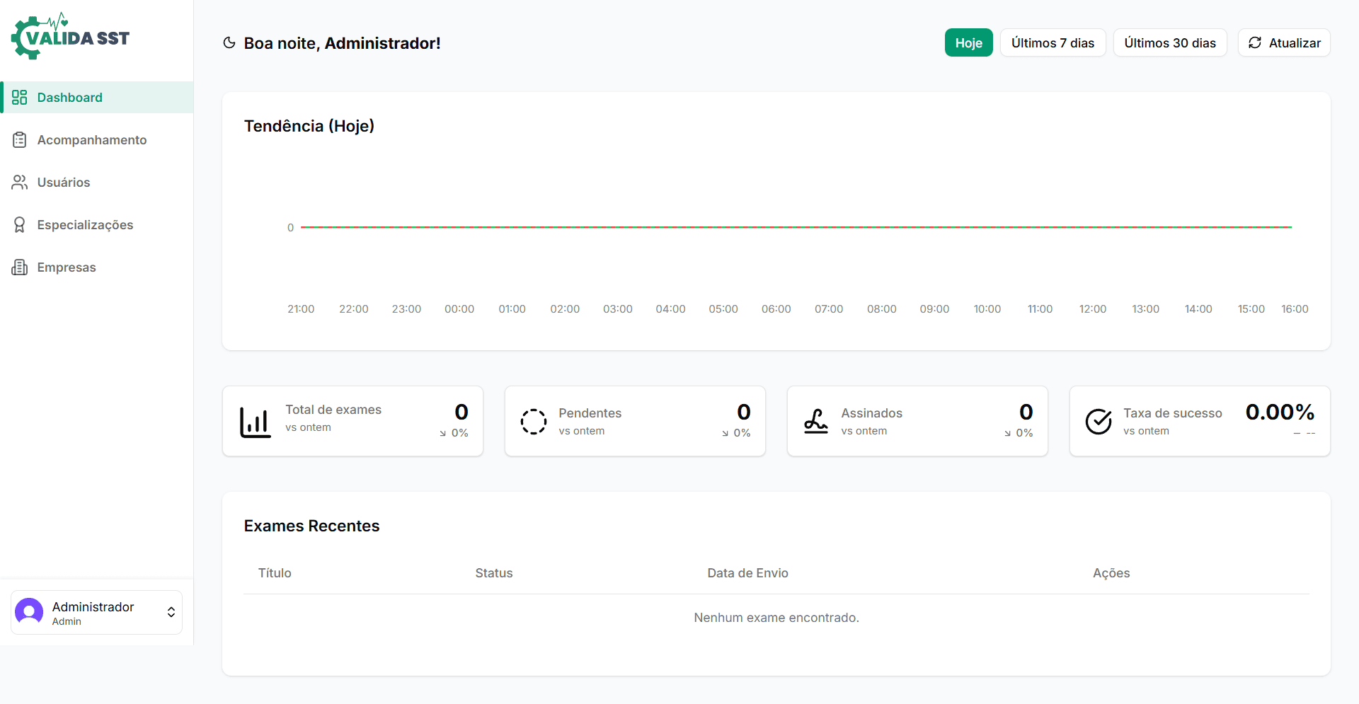Go to the Empresas section
Screen dimensions: 1359x704
pyautogui.click(x=67, y=267)
